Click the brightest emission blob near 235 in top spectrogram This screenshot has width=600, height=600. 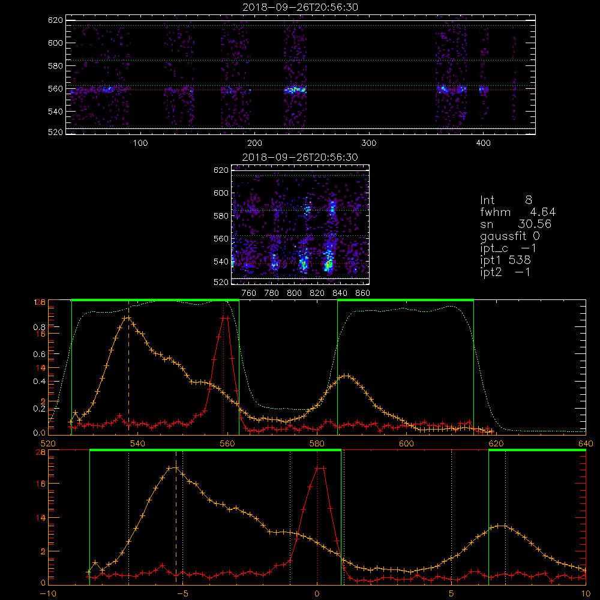pos(295,91)
